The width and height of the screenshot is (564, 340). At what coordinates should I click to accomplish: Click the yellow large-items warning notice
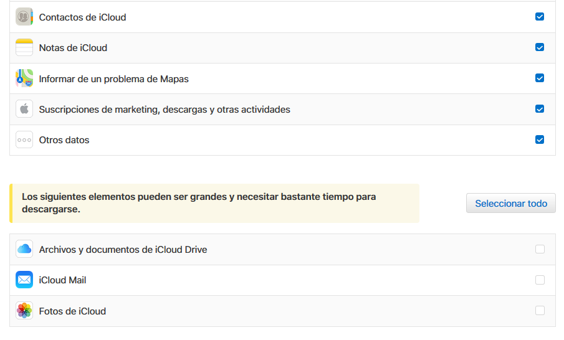pos(214,203)
